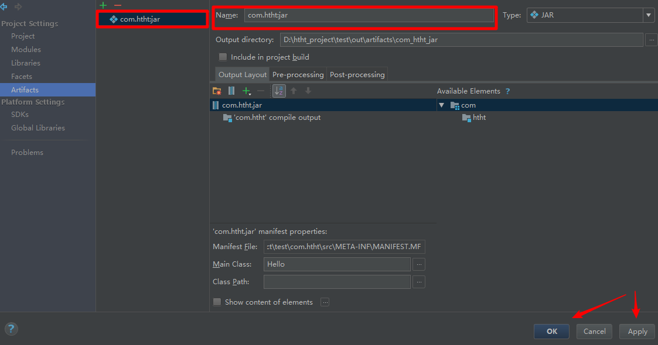
Task: Click the Create Directory toolbar icon
Action: click(x=217, y=91)
